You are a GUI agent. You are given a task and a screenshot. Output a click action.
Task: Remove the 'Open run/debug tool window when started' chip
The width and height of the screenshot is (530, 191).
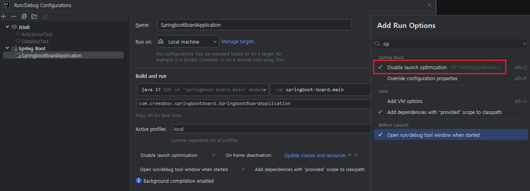tap(243, 169)
